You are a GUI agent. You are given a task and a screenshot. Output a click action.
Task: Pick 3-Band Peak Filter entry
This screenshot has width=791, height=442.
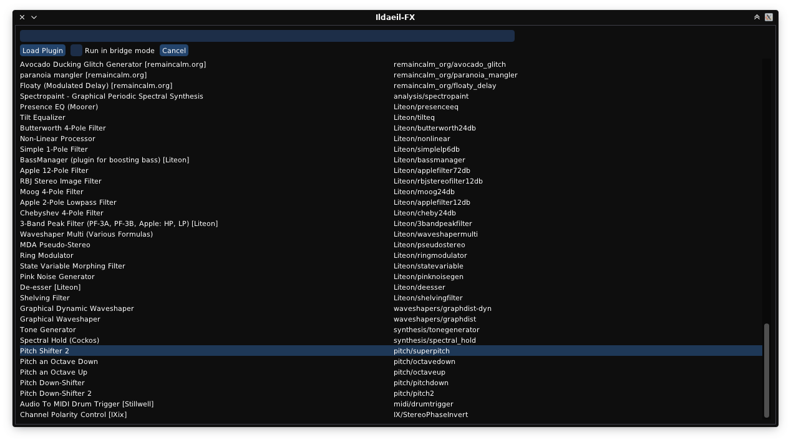coord(119,223)
